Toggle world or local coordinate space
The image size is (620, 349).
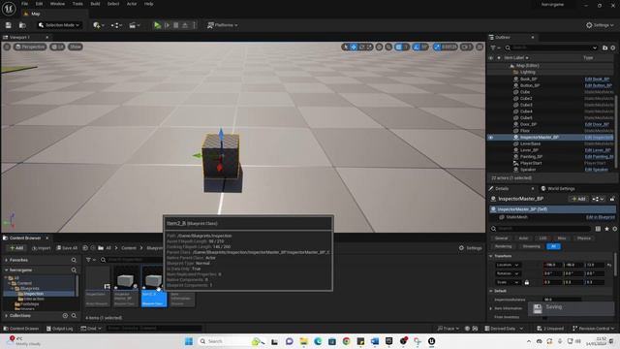379,47
